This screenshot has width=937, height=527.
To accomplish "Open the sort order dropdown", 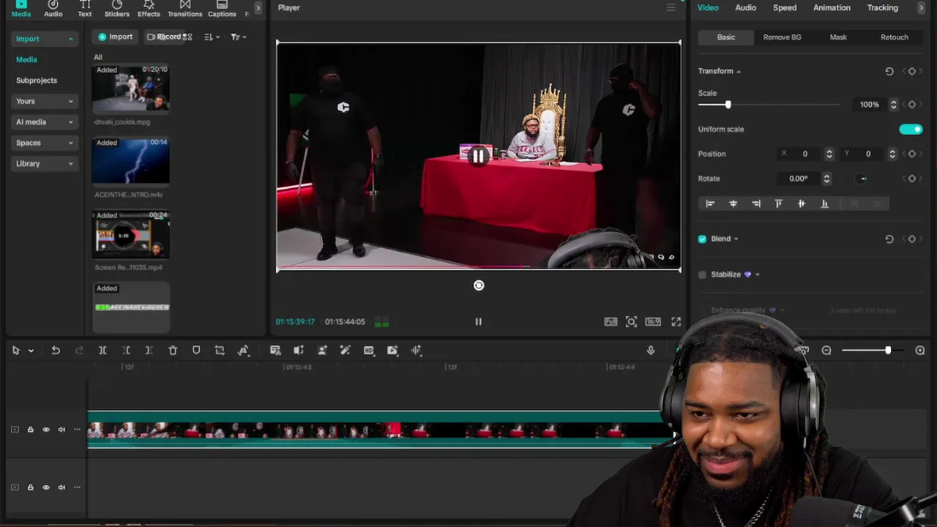I will tap(212, 37).
